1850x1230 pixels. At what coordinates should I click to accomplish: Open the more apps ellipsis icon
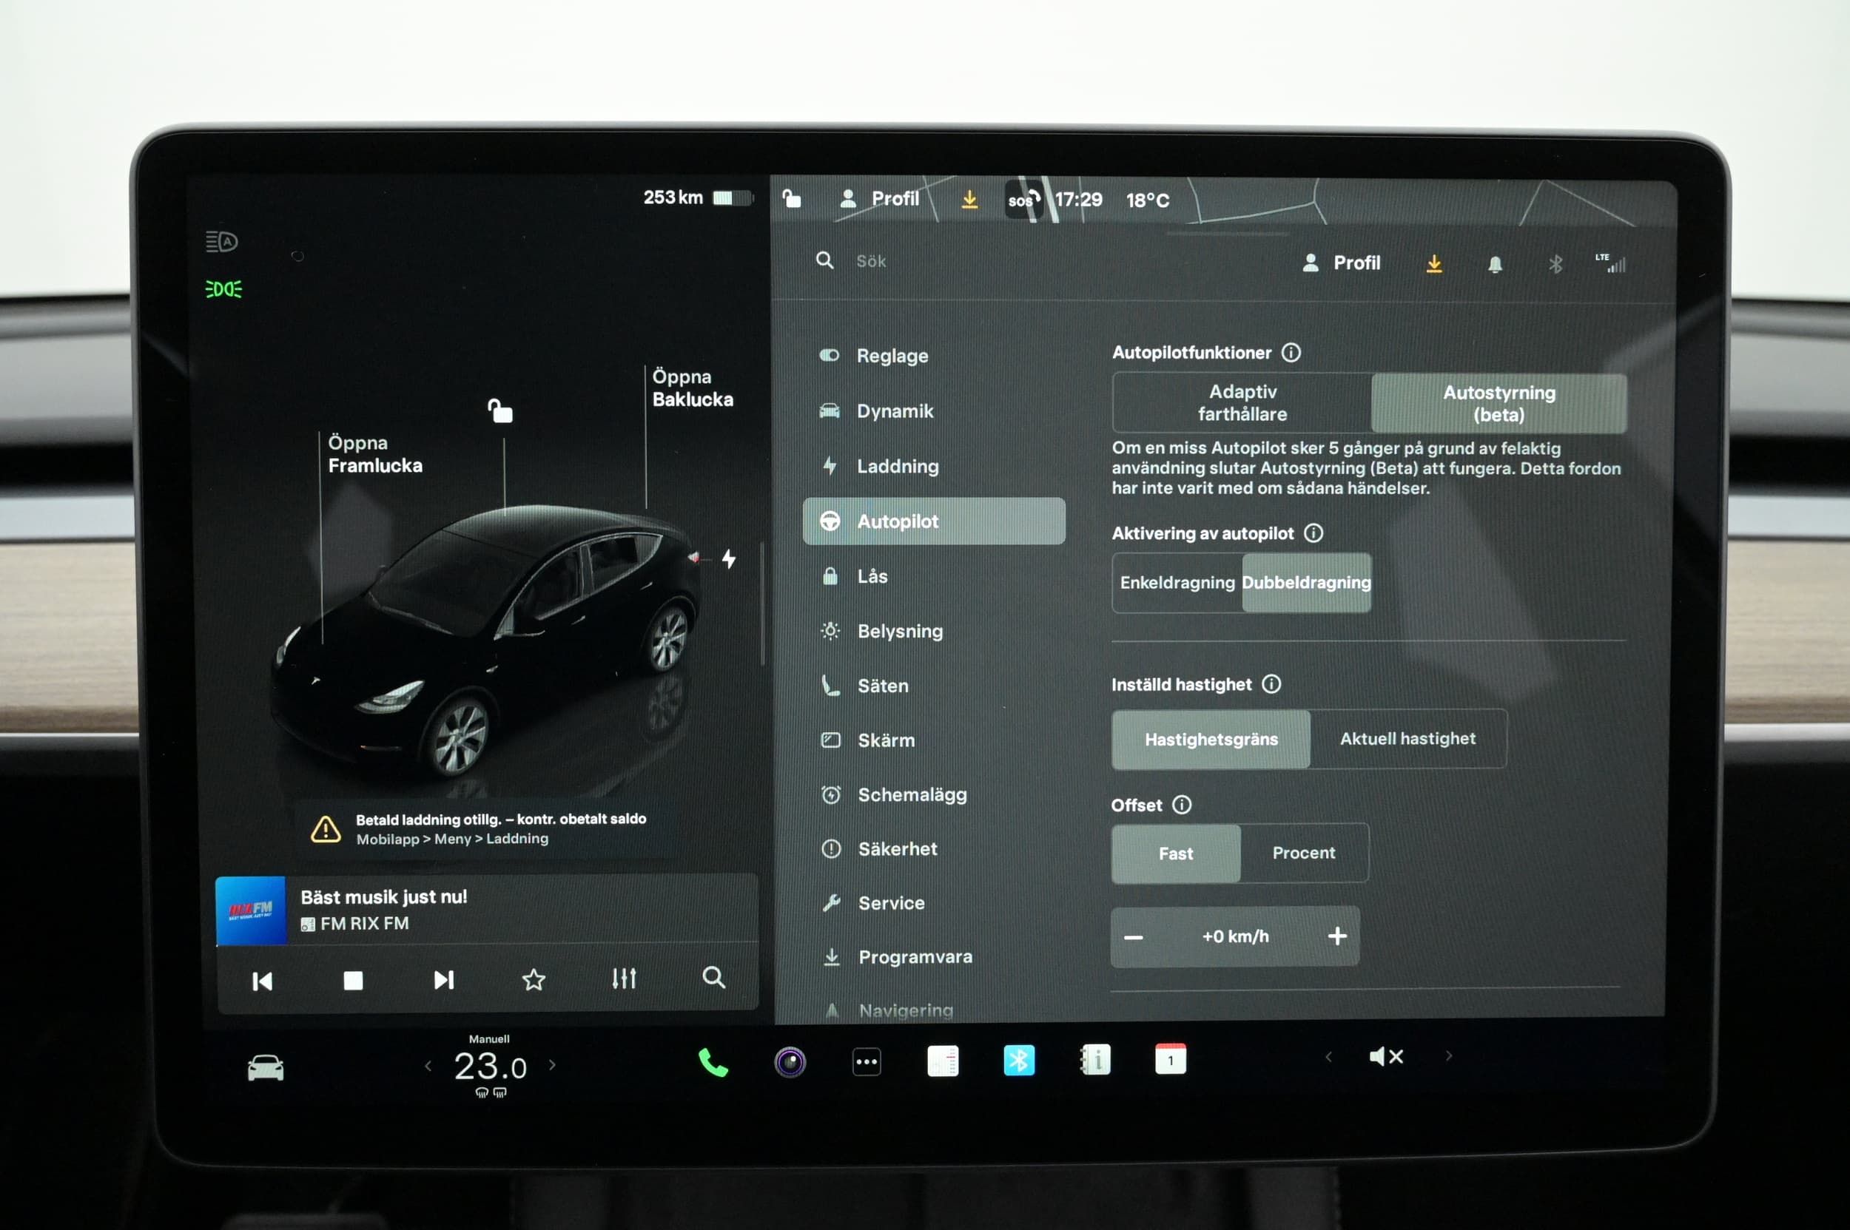pos(867,1062)
